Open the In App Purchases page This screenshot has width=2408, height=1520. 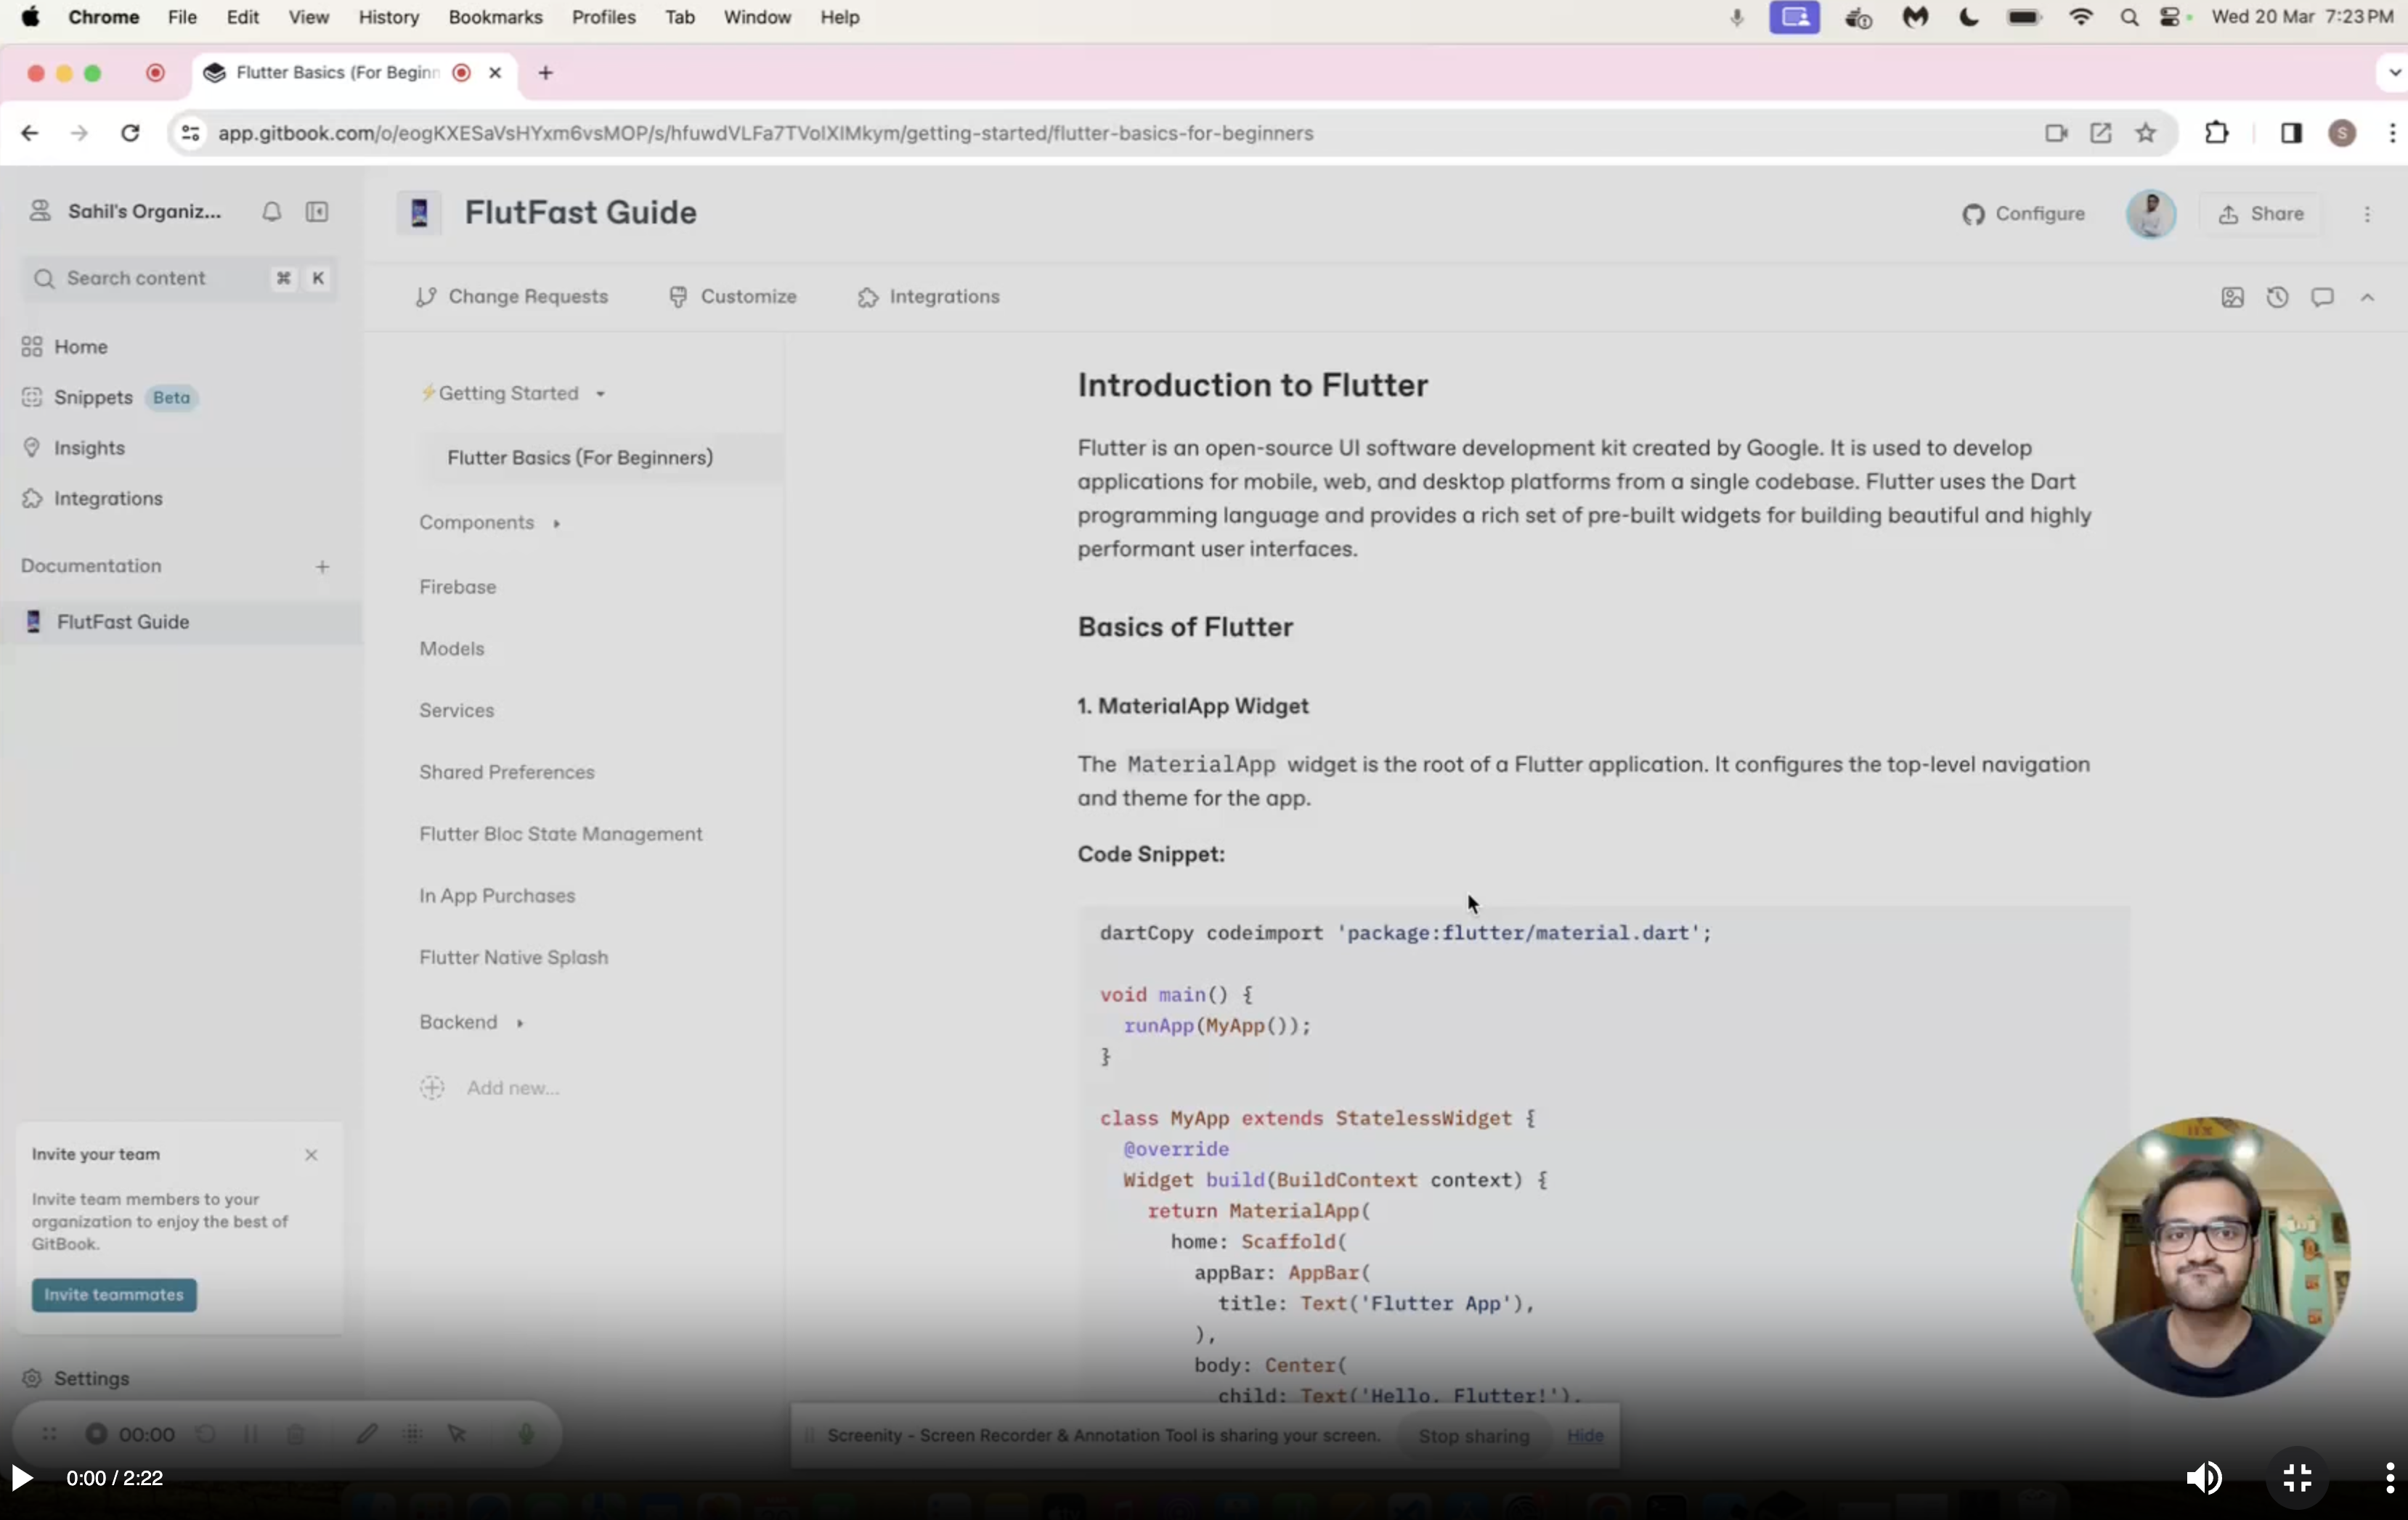click(x=497, y=896)
